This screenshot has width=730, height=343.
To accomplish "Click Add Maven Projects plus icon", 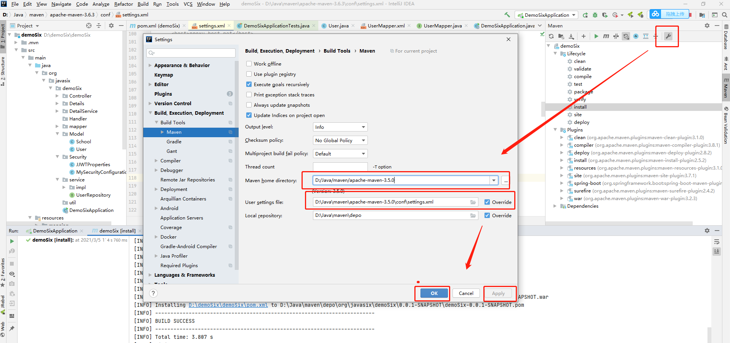I will pyautogui.click(x=583, y=36).
